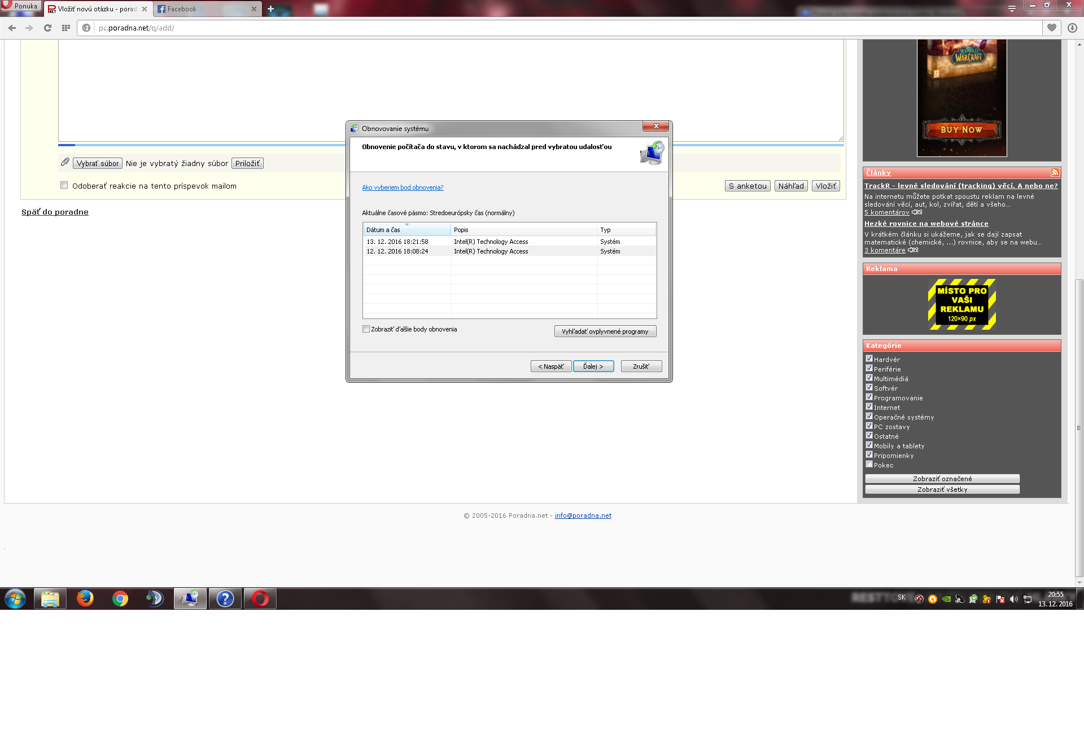Open the tab list menu icon
This screenshot has height=747, width=1084.
coord(1011,8)
